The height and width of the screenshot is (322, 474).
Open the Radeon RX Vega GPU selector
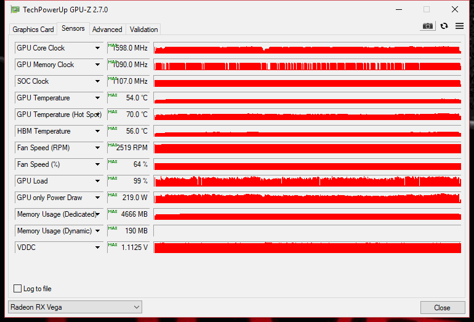pyautogui.click(x=75, y=307)
